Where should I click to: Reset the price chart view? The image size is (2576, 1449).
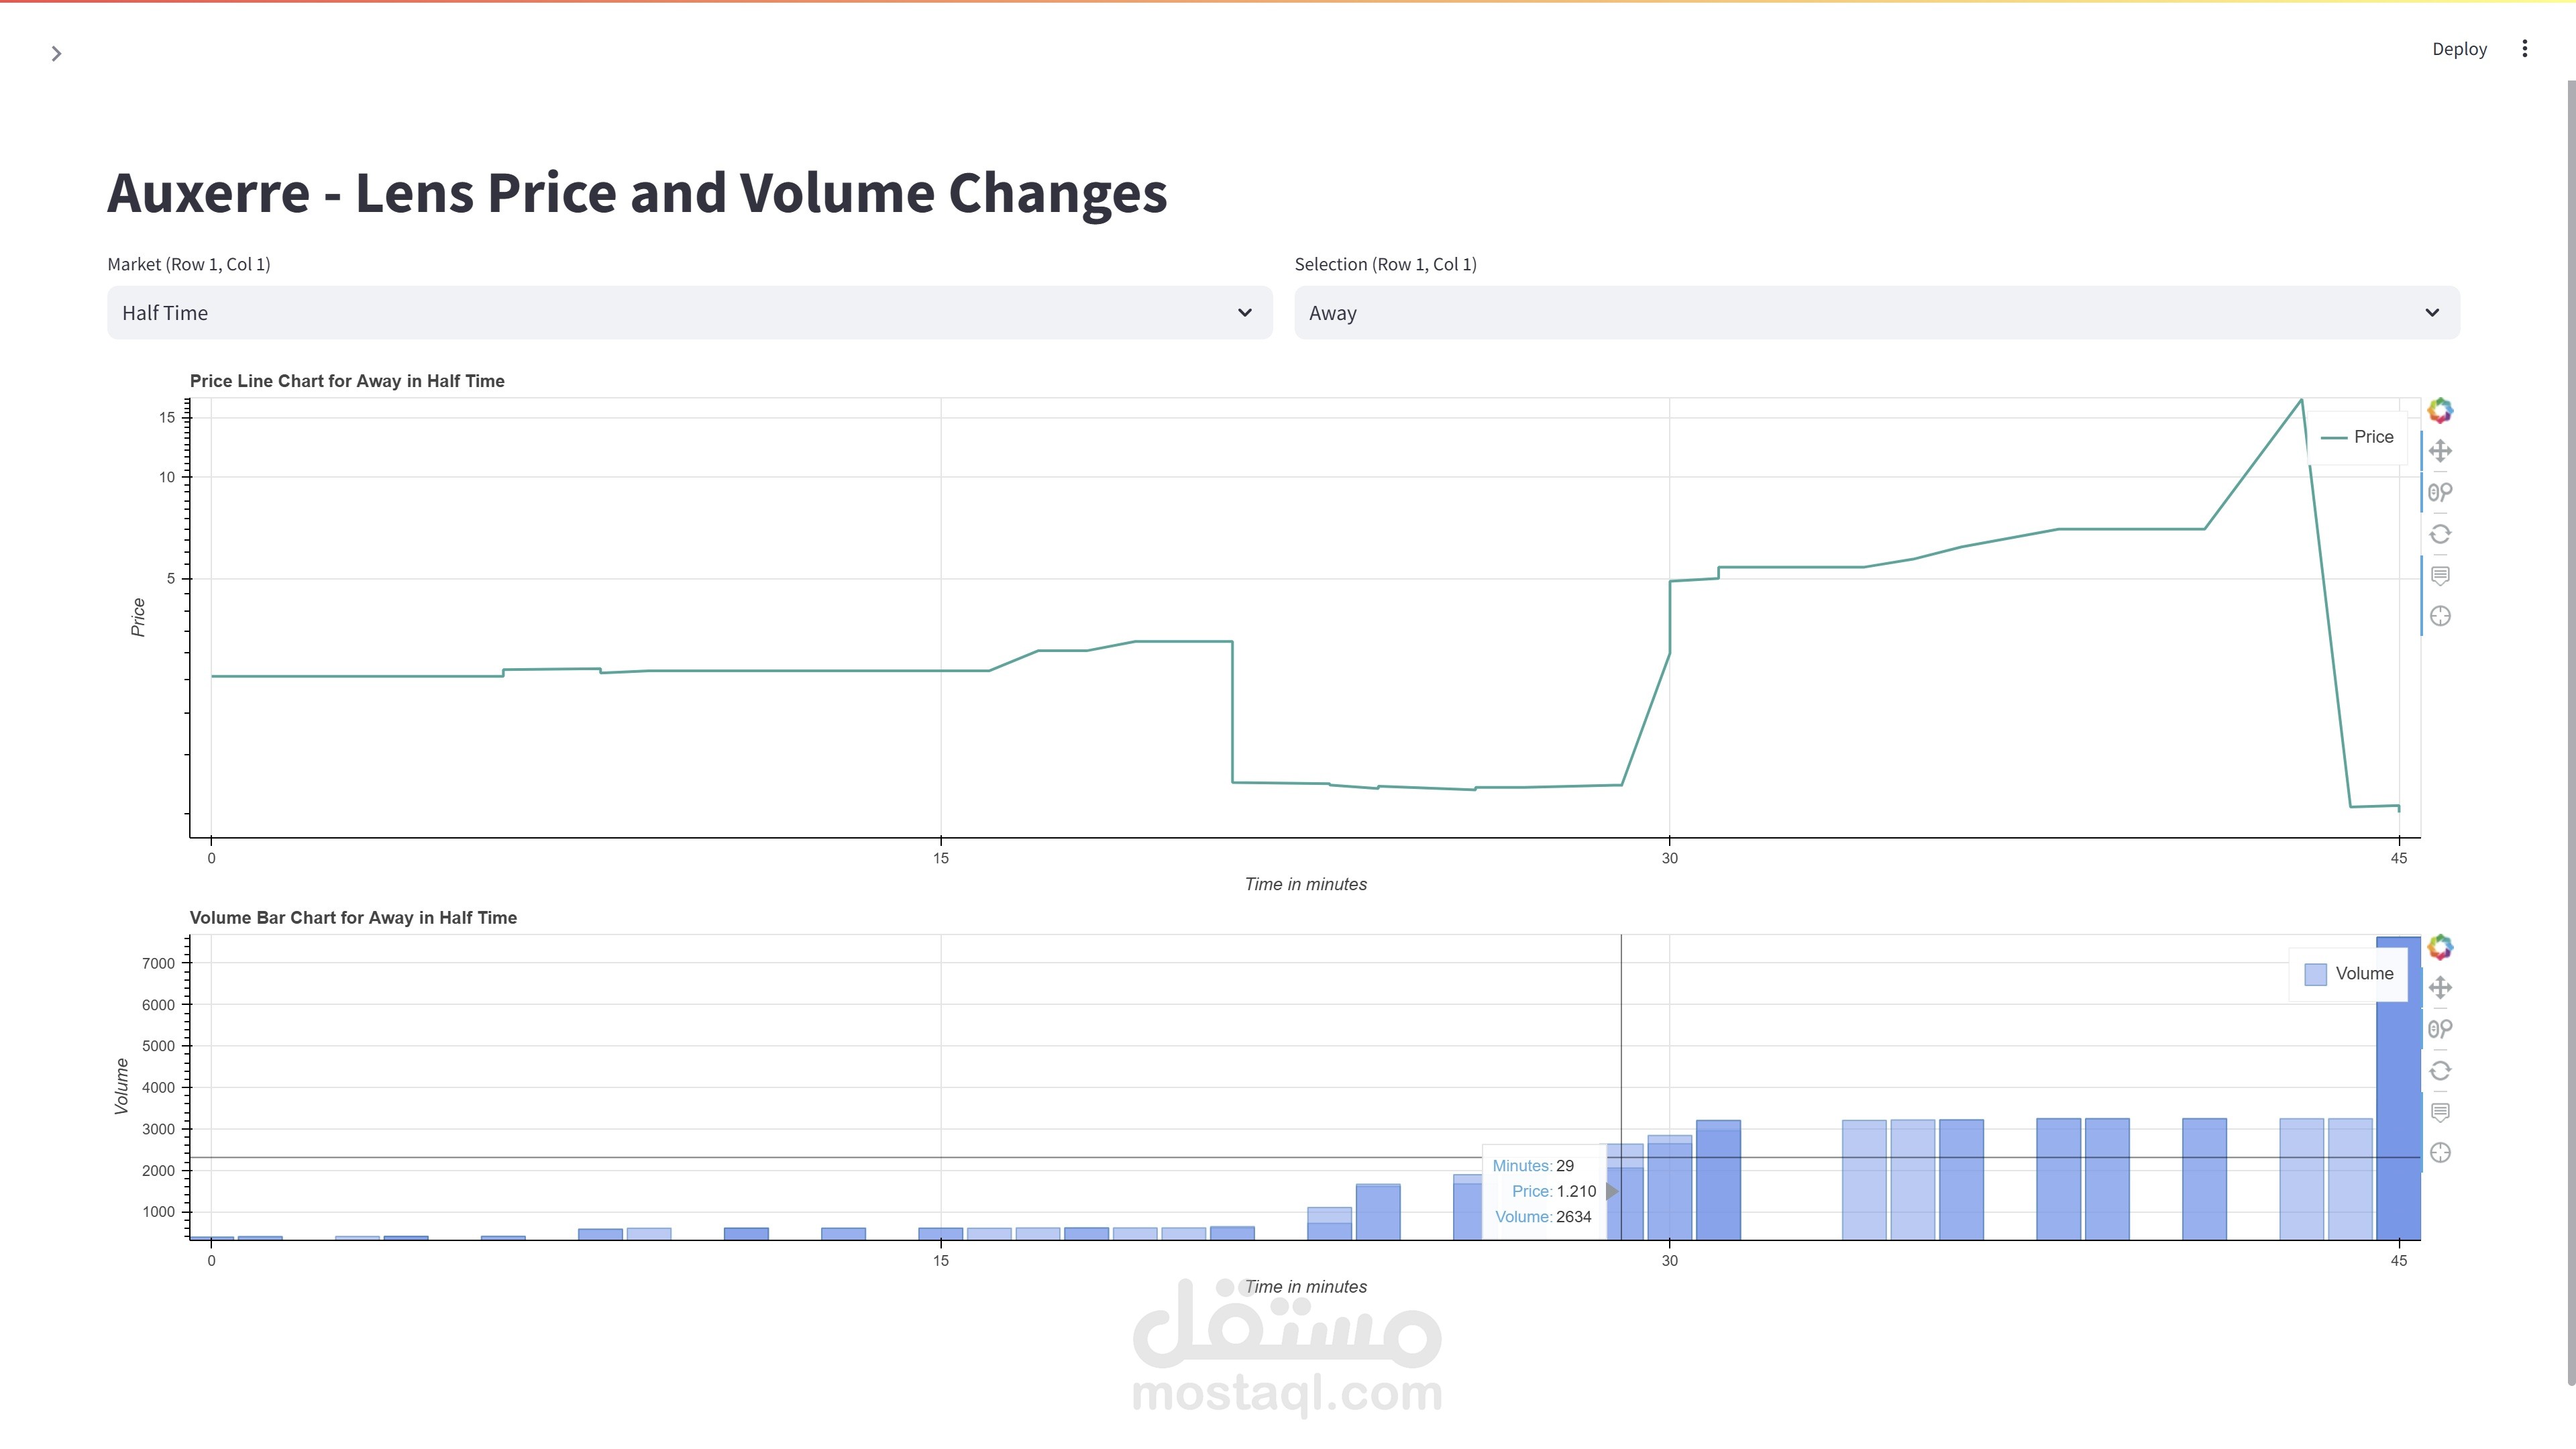(x=2440, y=534)
